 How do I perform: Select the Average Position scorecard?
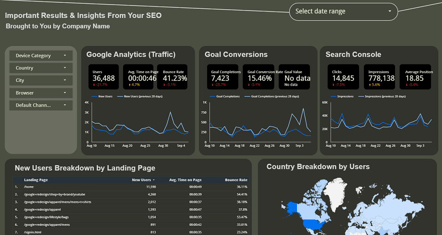[x=419, y=77]
